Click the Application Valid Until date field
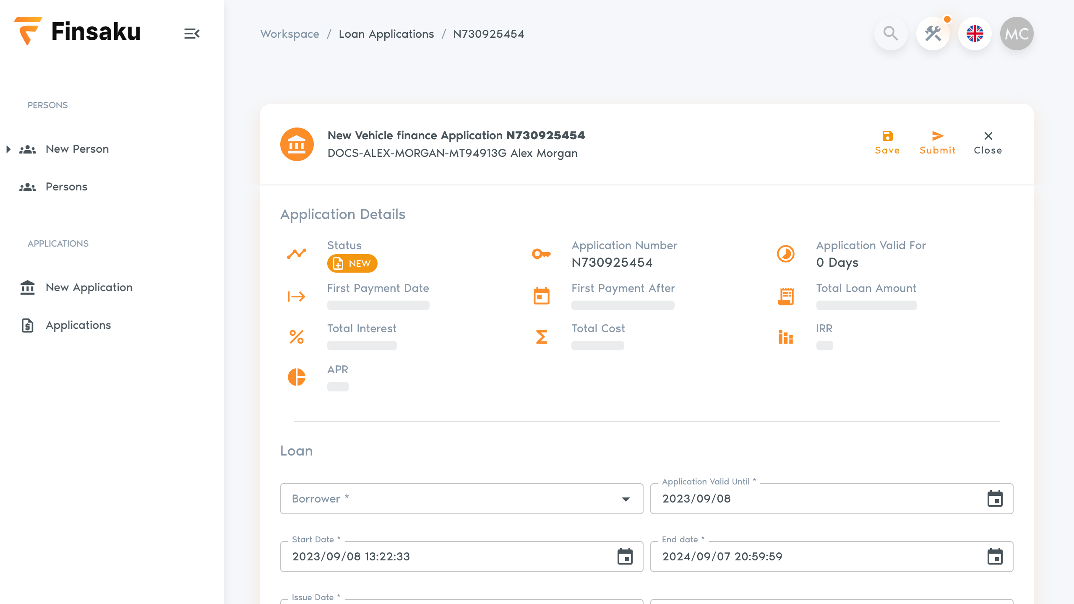This screenshot has height=604, width=1074. 832,499
